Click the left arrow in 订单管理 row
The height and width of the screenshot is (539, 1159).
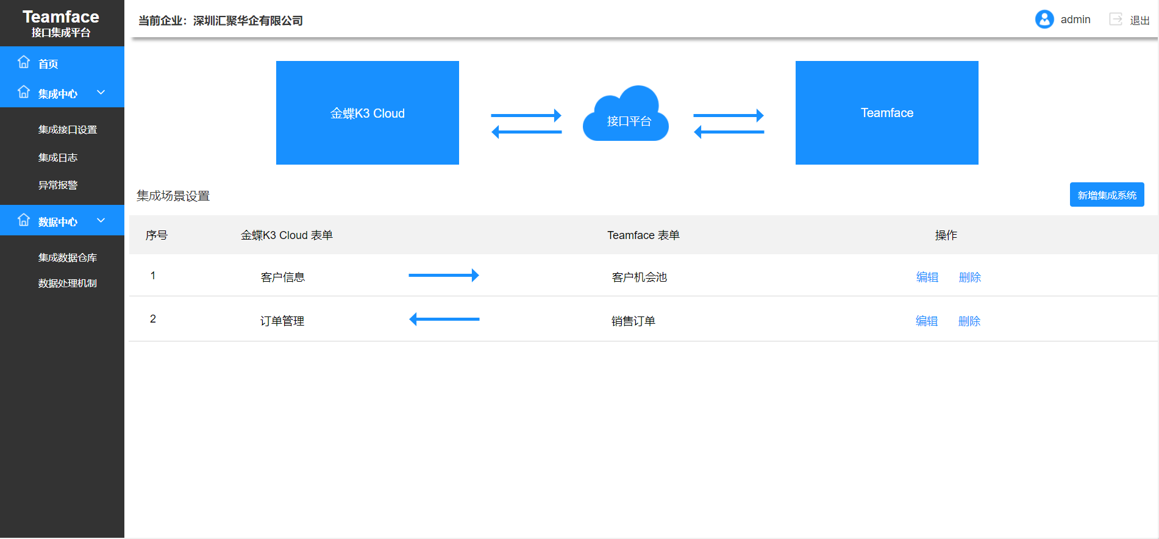pos(444,319)
